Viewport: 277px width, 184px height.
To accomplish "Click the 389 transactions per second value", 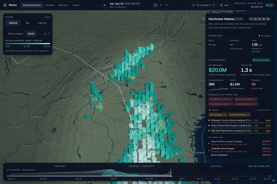I will click(x=211, y=84).
